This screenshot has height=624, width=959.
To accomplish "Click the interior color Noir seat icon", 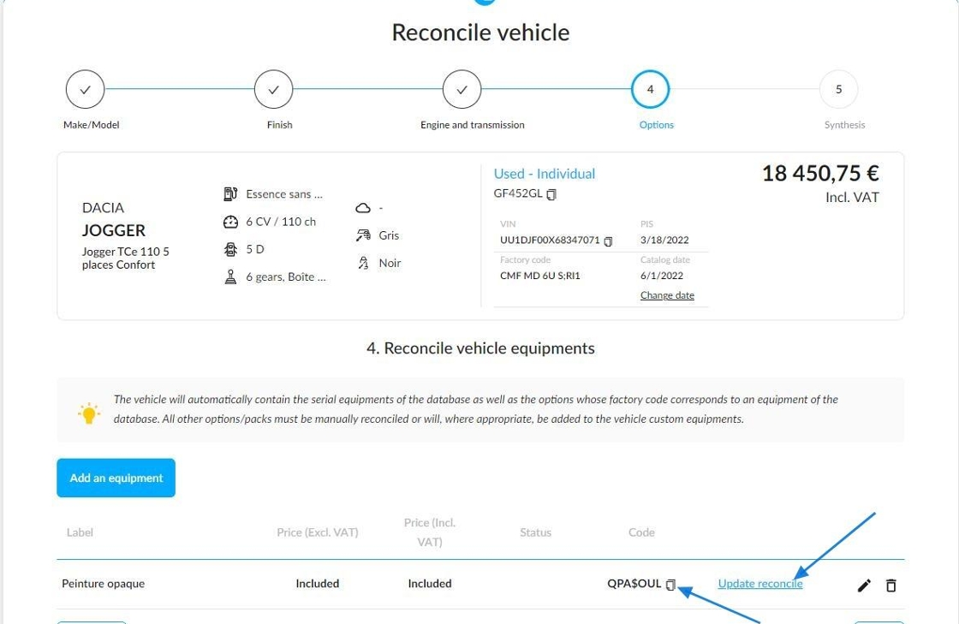I will coord(363,263).
